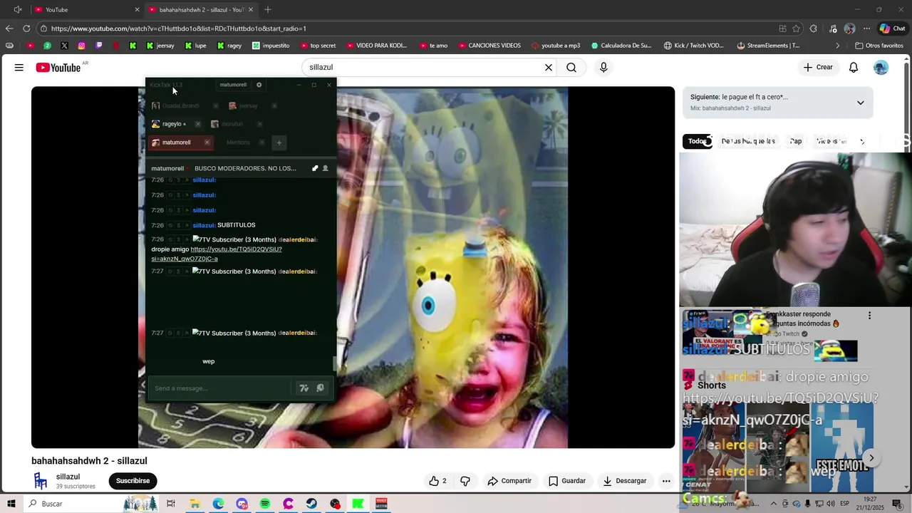Go back in browser history
The height and width of the screenshot is (513, 912).
pyautogui.click(x=9, y=28)
